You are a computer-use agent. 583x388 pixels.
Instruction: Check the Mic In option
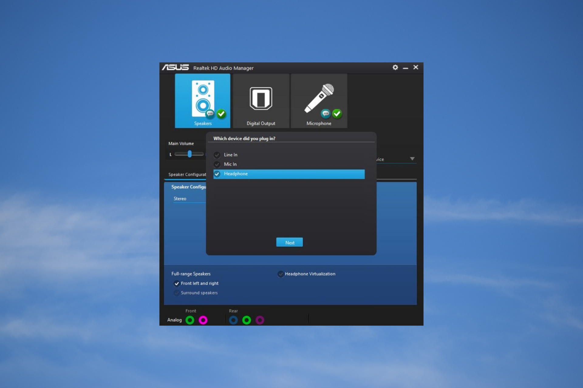click(x=217, y=164)
